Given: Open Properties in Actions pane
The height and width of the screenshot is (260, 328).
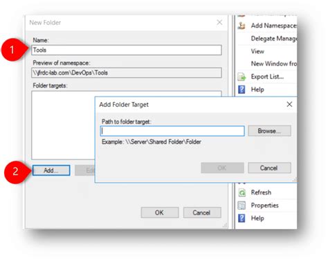Looking at the screenshot, I should tap(264, 206).
